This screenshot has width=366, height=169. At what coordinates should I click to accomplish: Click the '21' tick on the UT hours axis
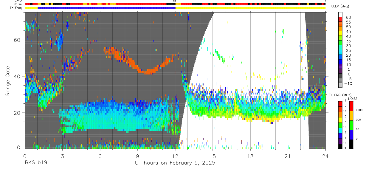pos(288,156)
